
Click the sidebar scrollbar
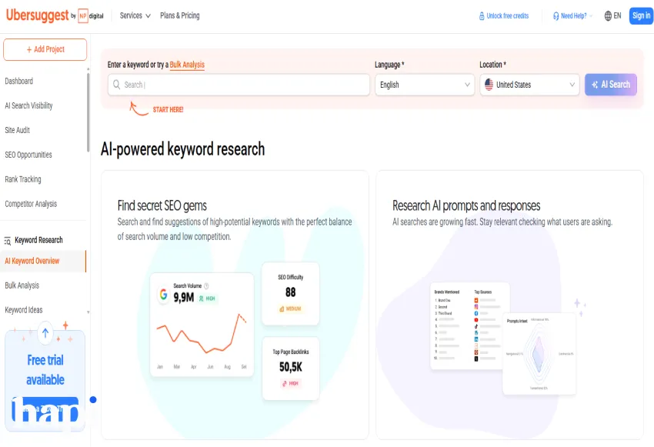pos(88,112)
